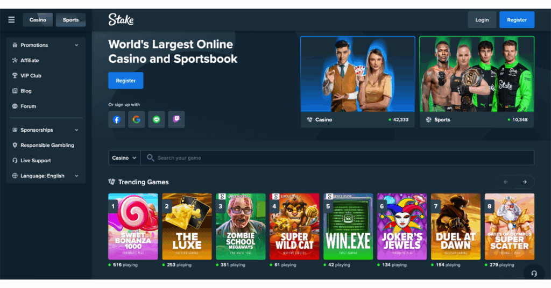Screen dimensions: 551x288
Task: Open Super Wild Cat game
Action: tap(294, 227)
